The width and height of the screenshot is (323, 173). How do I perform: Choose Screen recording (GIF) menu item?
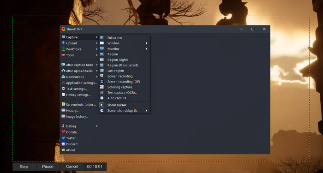pyautogui.click(x=125, y=82)
